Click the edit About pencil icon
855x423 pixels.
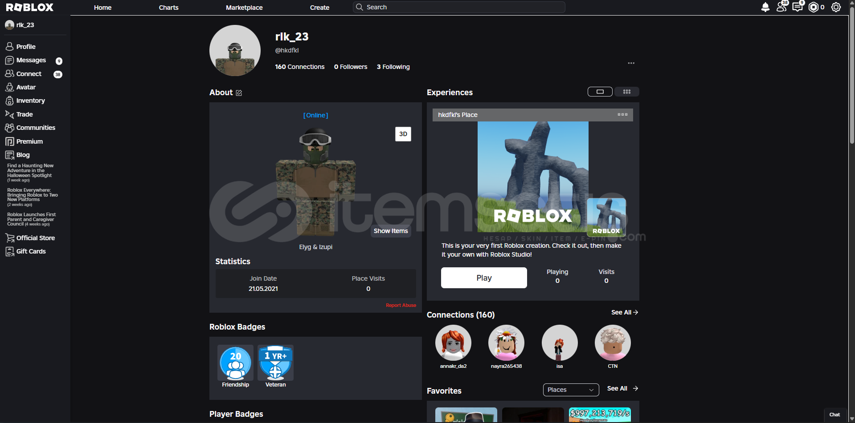point(239,93)
